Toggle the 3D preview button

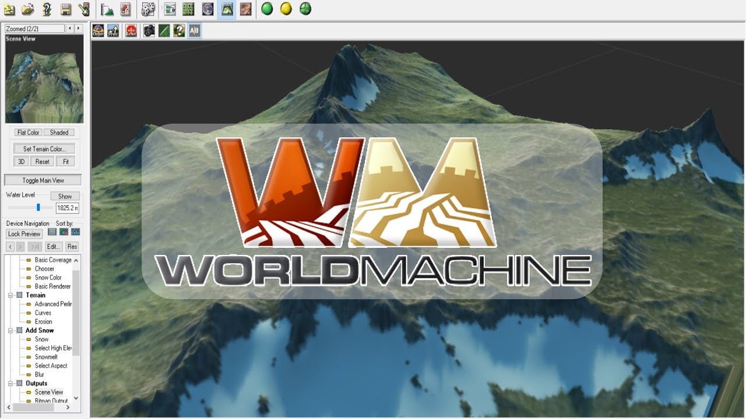22,161
